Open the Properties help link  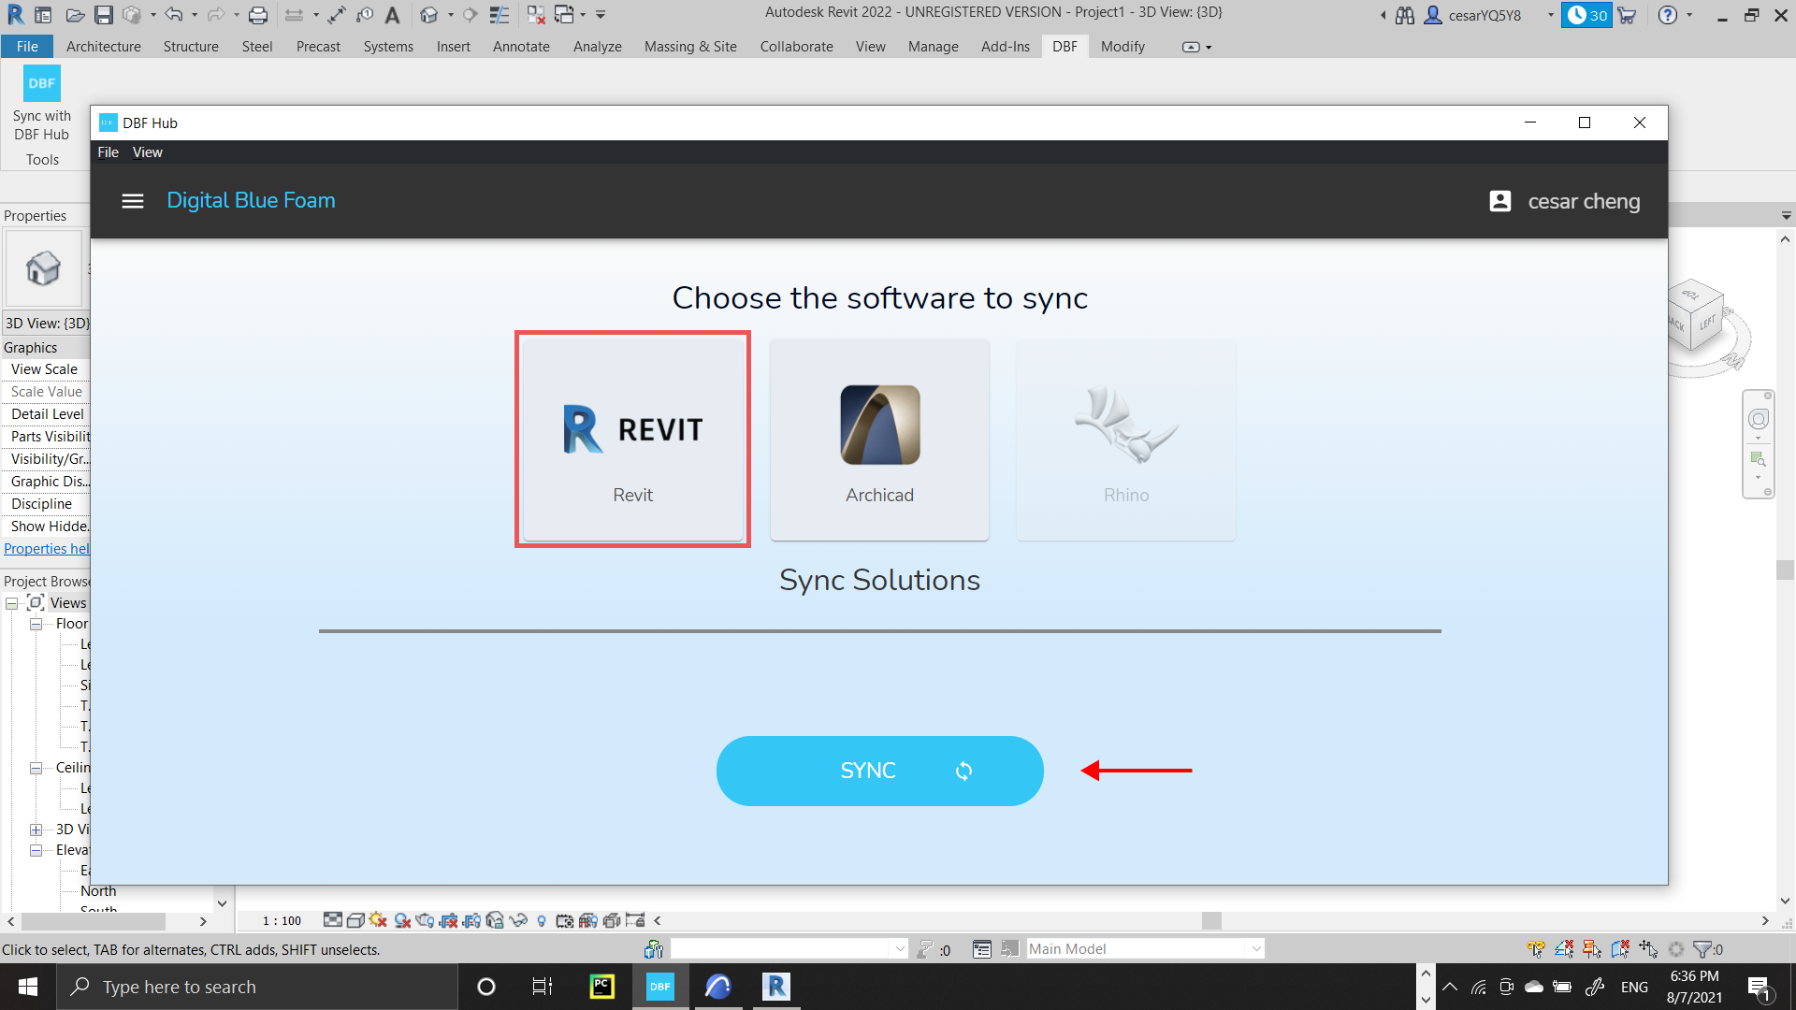click(47, 549)
